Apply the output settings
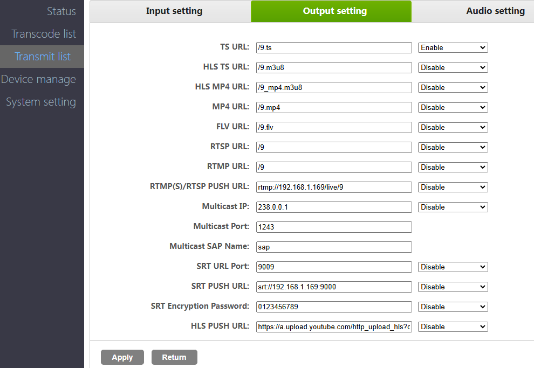 122,357
